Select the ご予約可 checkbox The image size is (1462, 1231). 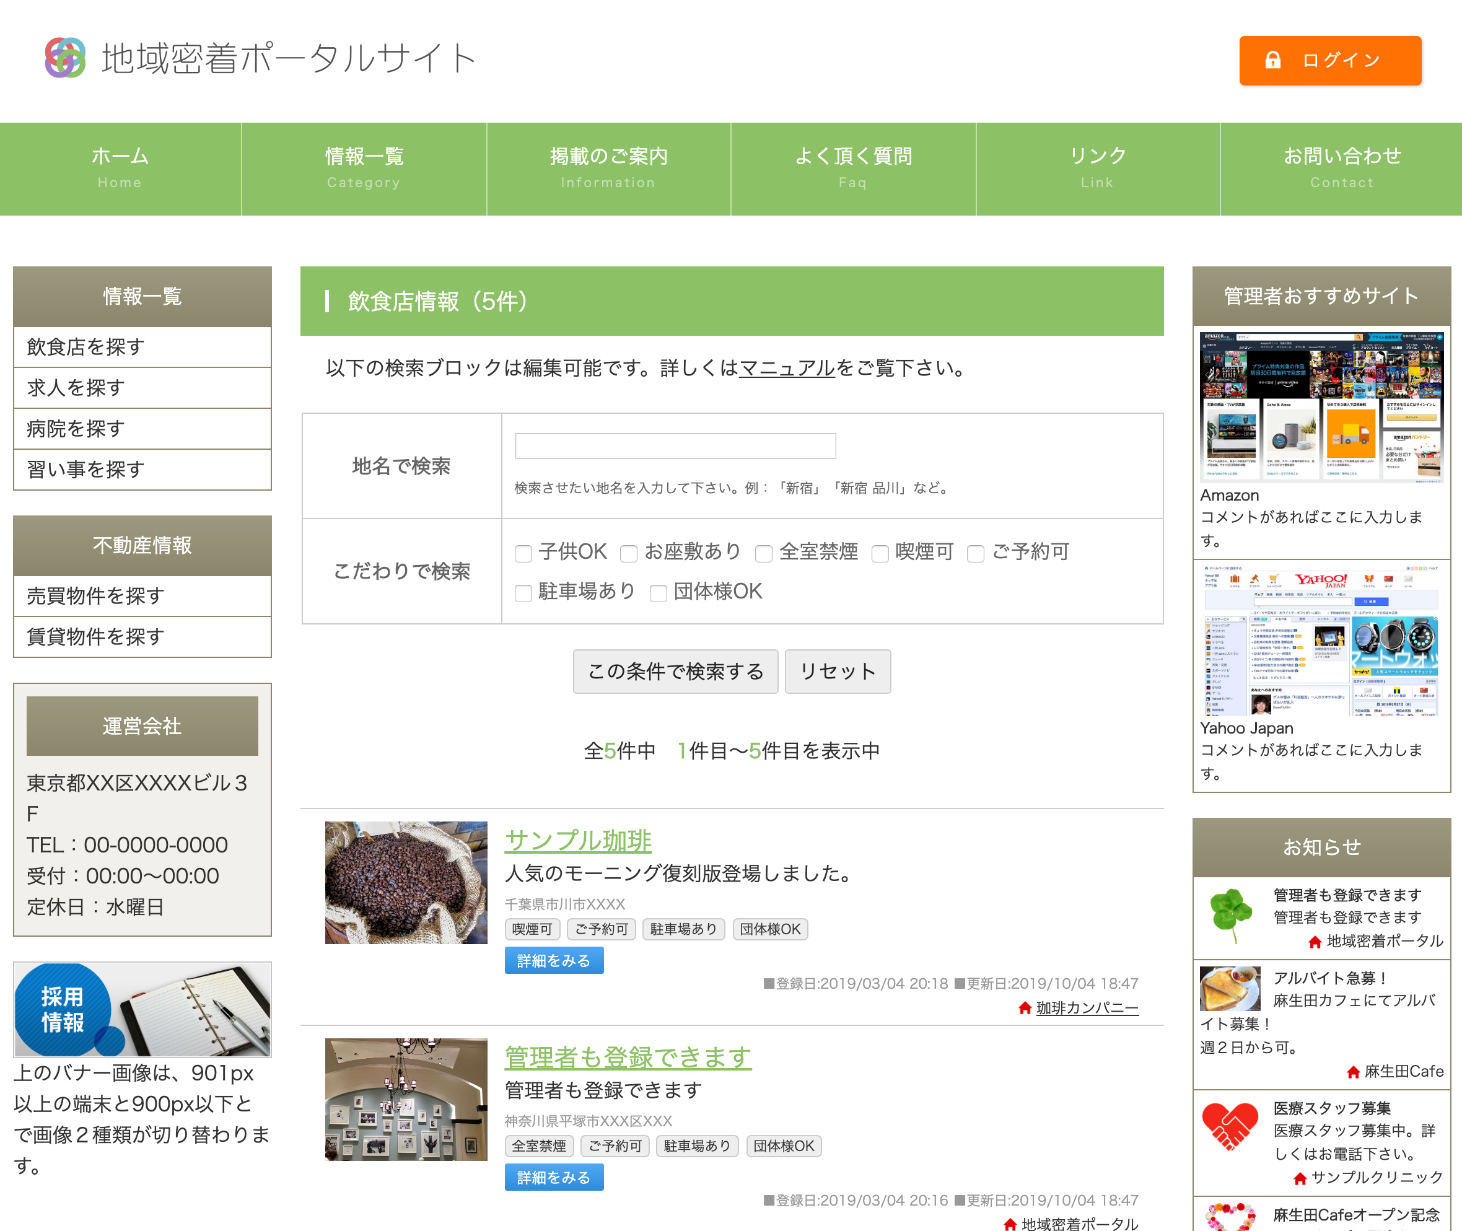(x=976, y=553)
